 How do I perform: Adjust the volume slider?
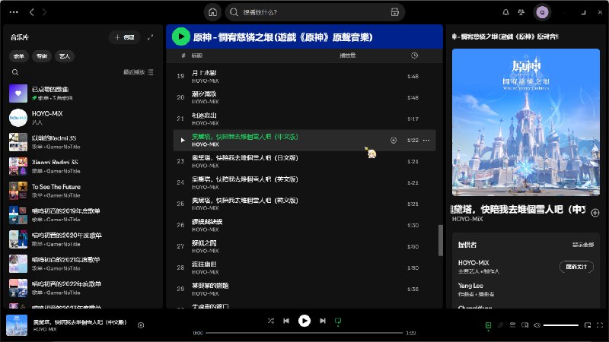(x=561, y=325)
